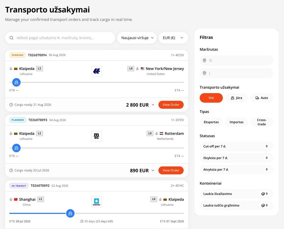Click order number T026070092
Viewport: 284px width, 229px height.
(x=40, y=186)
